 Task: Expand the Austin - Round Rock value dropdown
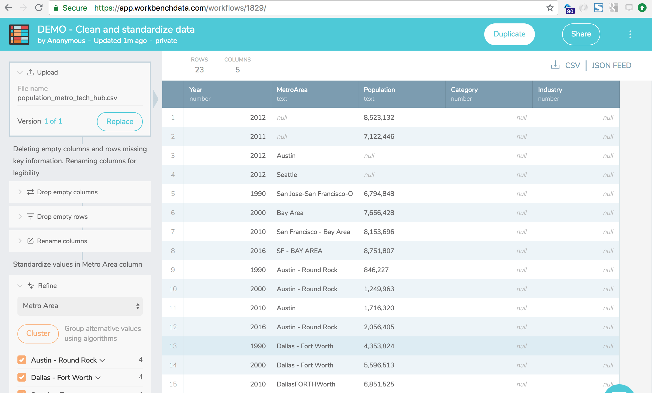[102, 360]
